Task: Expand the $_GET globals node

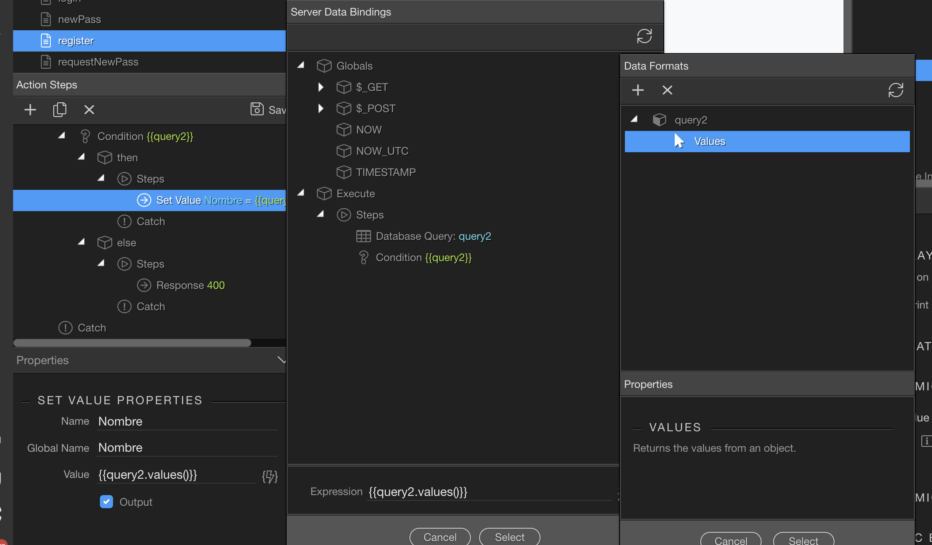Action: pyautogui.click(x=321, y=87)
